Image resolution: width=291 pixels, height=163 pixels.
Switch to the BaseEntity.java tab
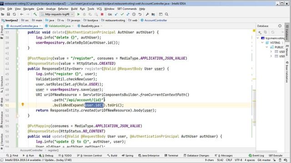(90, 26)
